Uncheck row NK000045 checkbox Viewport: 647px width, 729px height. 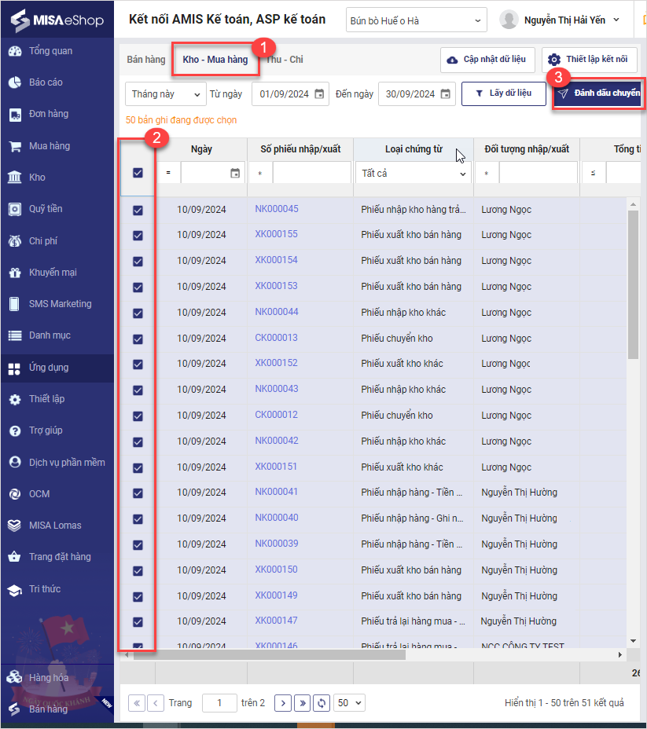(138, 211)
